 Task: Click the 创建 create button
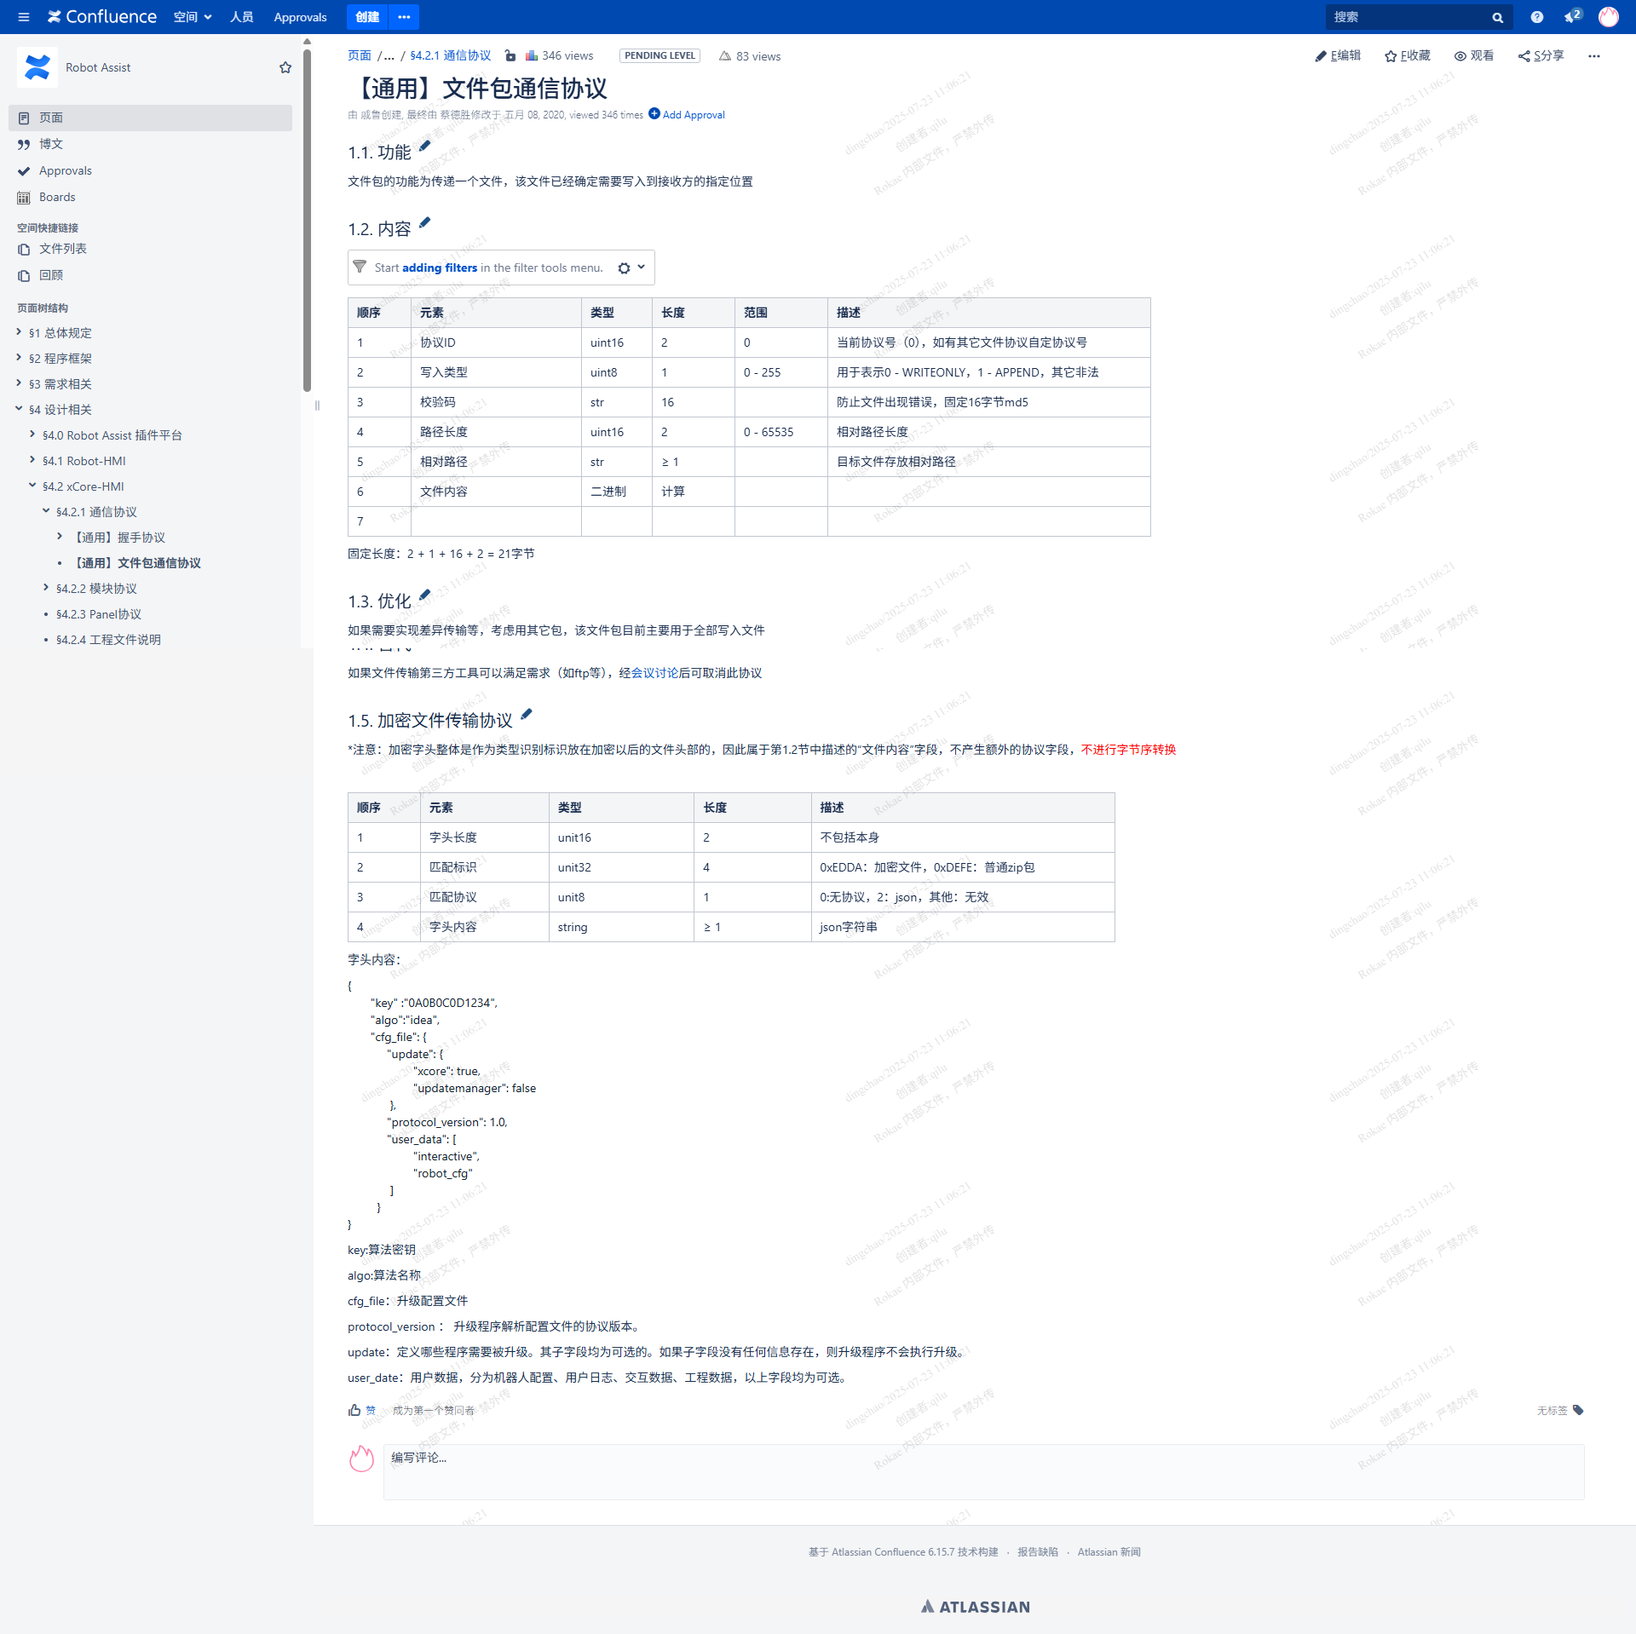pos(367,17)
